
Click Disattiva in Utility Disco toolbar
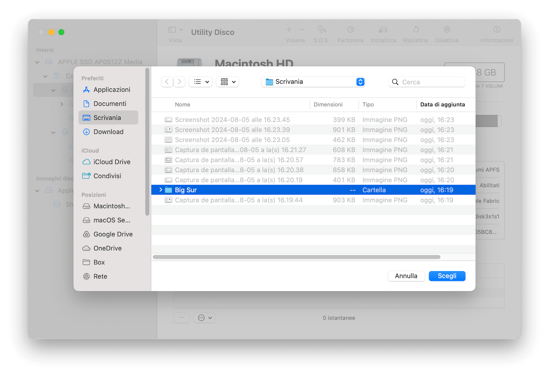(x=447, y=34)
